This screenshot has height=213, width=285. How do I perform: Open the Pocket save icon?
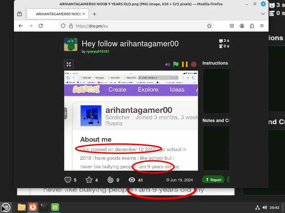232,26
